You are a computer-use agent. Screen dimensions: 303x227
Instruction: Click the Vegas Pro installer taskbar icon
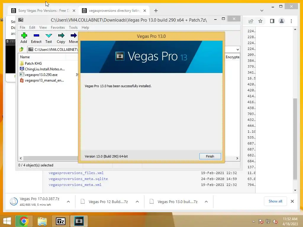point(79,221)
